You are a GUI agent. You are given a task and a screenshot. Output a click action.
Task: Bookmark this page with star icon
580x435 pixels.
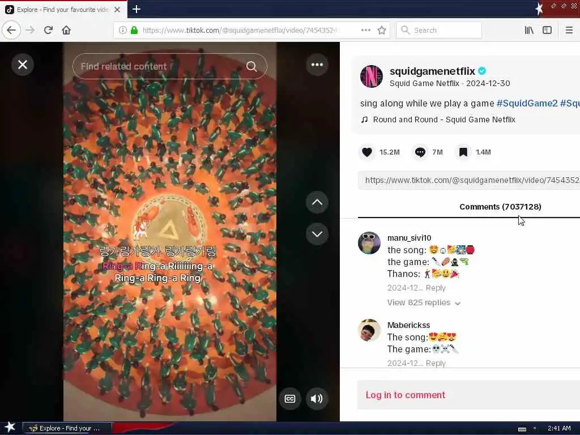tap(382, 30)
